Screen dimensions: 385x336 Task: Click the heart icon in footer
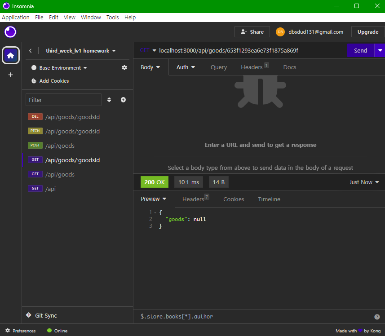click(x=360, y=330)
